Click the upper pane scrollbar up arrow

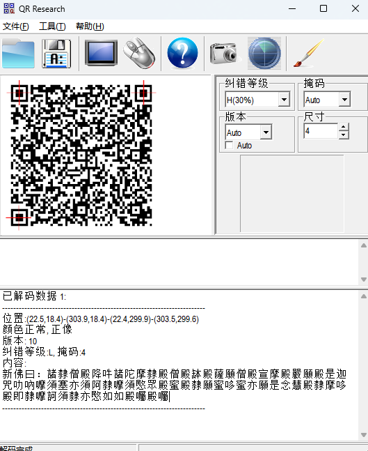tap(364, 245)
